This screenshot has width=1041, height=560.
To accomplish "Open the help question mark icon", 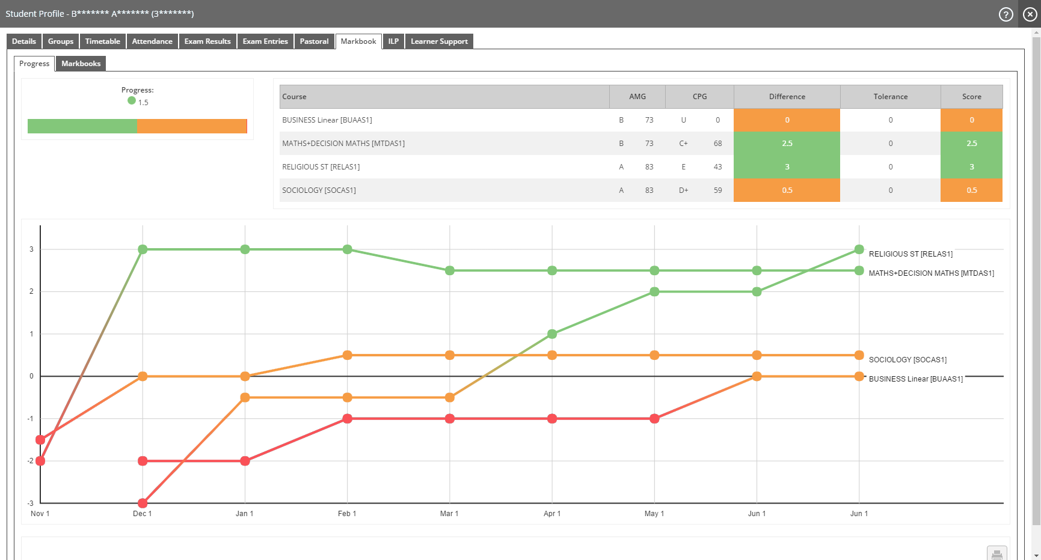I will click(x=1006, y=14).
